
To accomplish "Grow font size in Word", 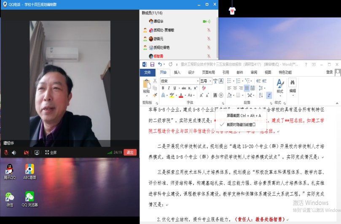I will pos(201,95).
